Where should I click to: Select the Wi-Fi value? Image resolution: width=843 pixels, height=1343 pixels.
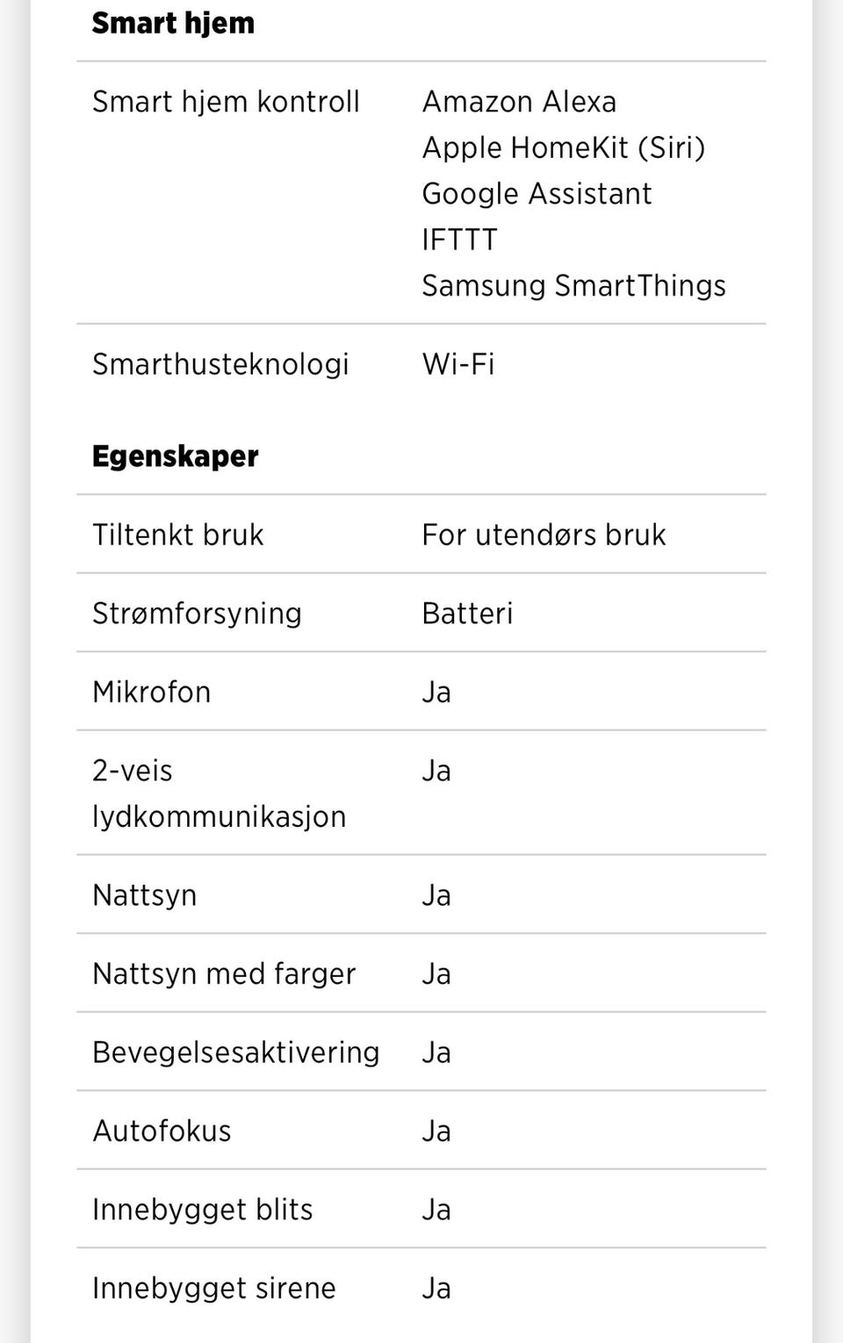458,363
